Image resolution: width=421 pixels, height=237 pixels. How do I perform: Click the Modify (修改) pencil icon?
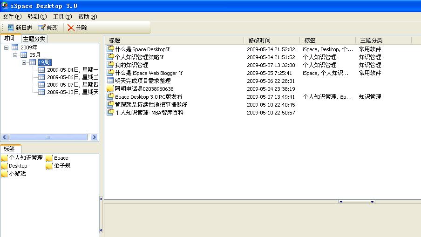41,27
